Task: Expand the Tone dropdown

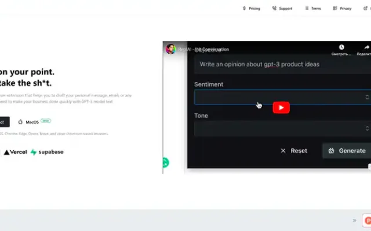Action: coord(282,128)
